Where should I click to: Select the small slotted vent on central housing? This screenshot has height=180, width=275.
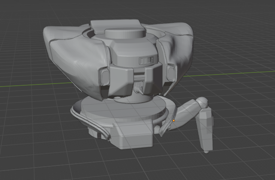click(146, 60)
